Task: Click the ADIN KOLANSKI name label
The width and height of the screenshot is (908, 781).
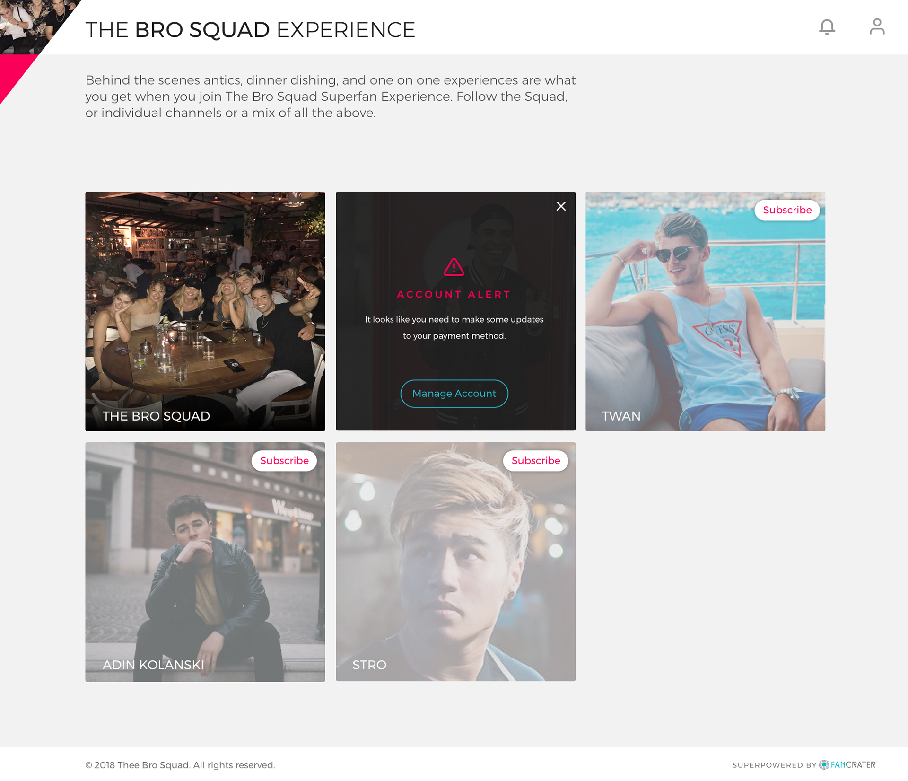Action: point(154,665)
